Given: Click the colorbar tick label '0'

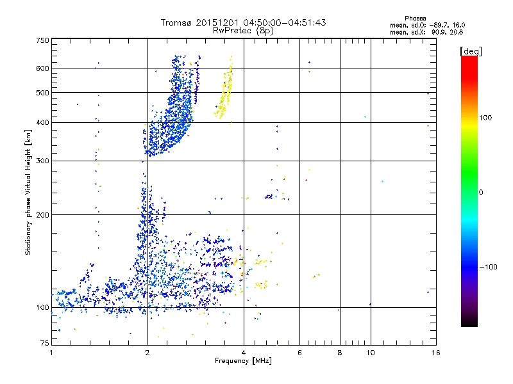Looking at the screenshot, I should click(x=480, y=193).
